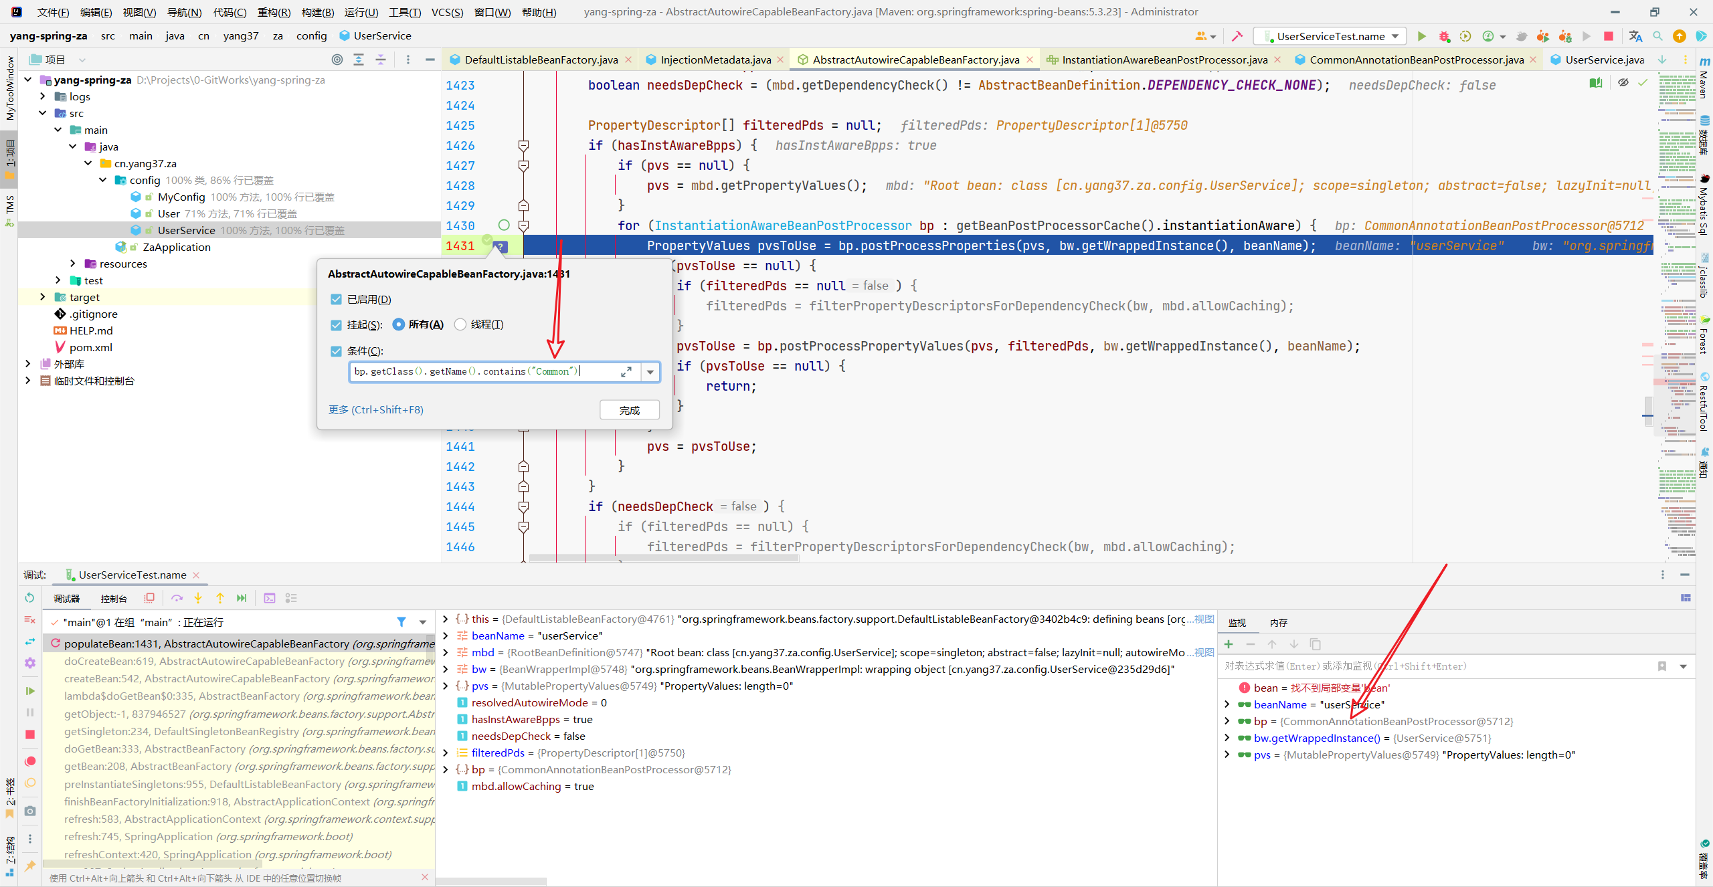Expand the 外部库 external libraries node
1713x887 pixels.
point(27,364)
